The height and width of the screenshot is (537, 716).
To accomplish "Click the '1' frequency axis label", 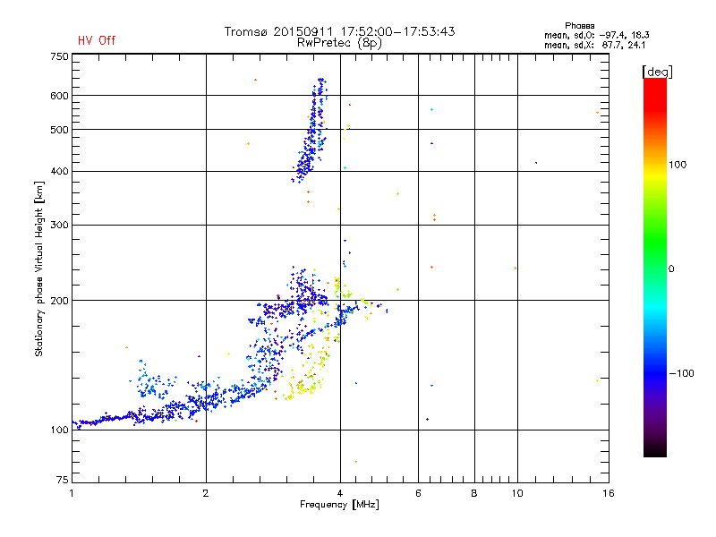I will point(72,493).
